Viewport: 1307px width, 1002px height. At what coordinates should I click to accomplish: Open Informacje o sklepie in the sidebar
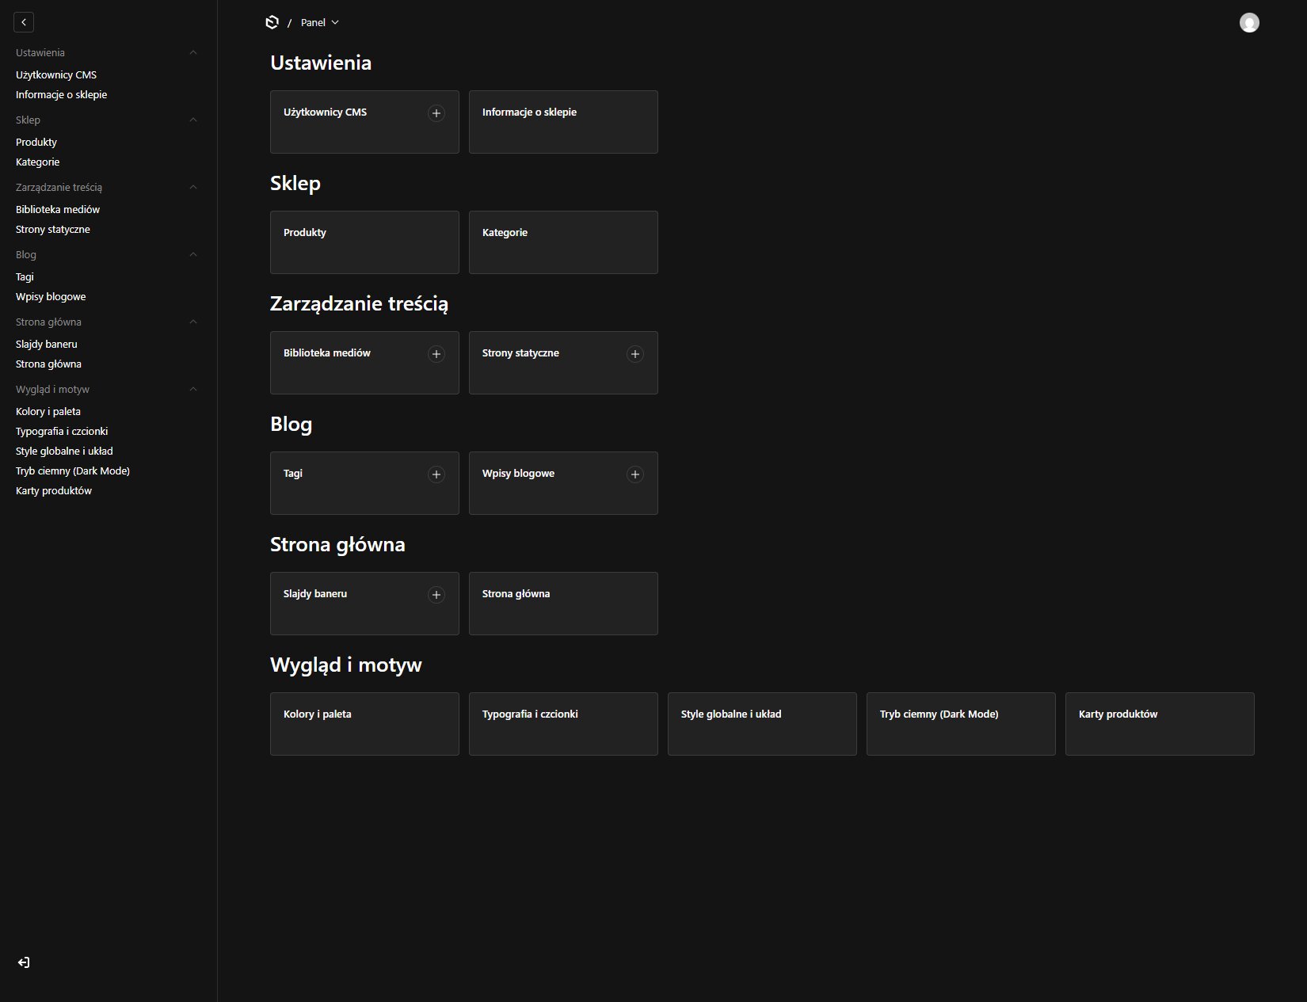point(61,94)
